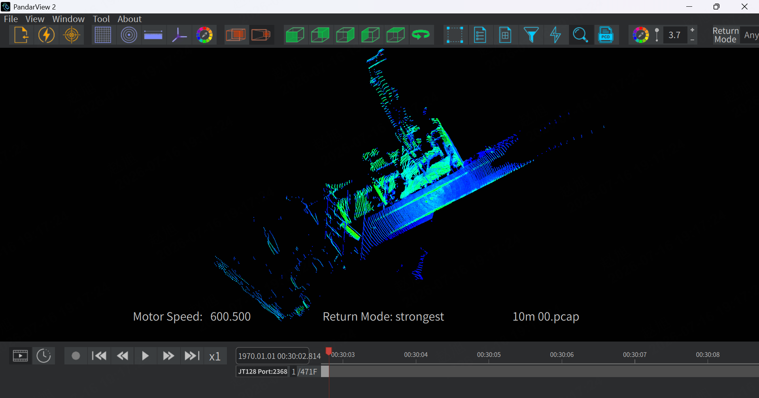Switch to the second green cube view
Image resolution: width=759 pixels, height=398 pixels.
[x=320, y=35]
